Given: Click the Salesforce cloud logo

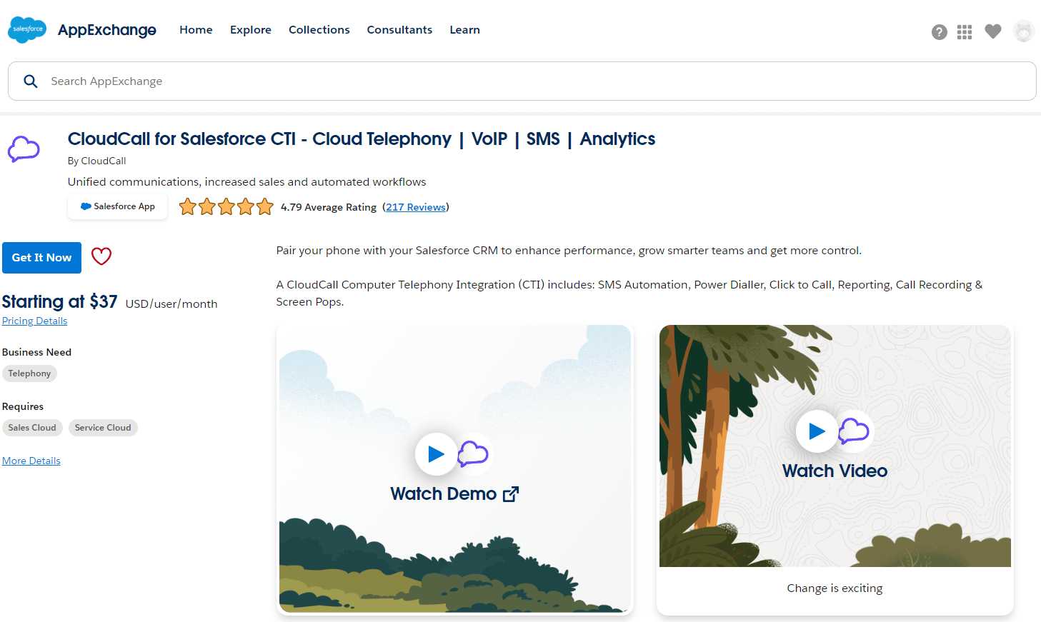Looking at the screenshot, I should (x=26, y=30).
